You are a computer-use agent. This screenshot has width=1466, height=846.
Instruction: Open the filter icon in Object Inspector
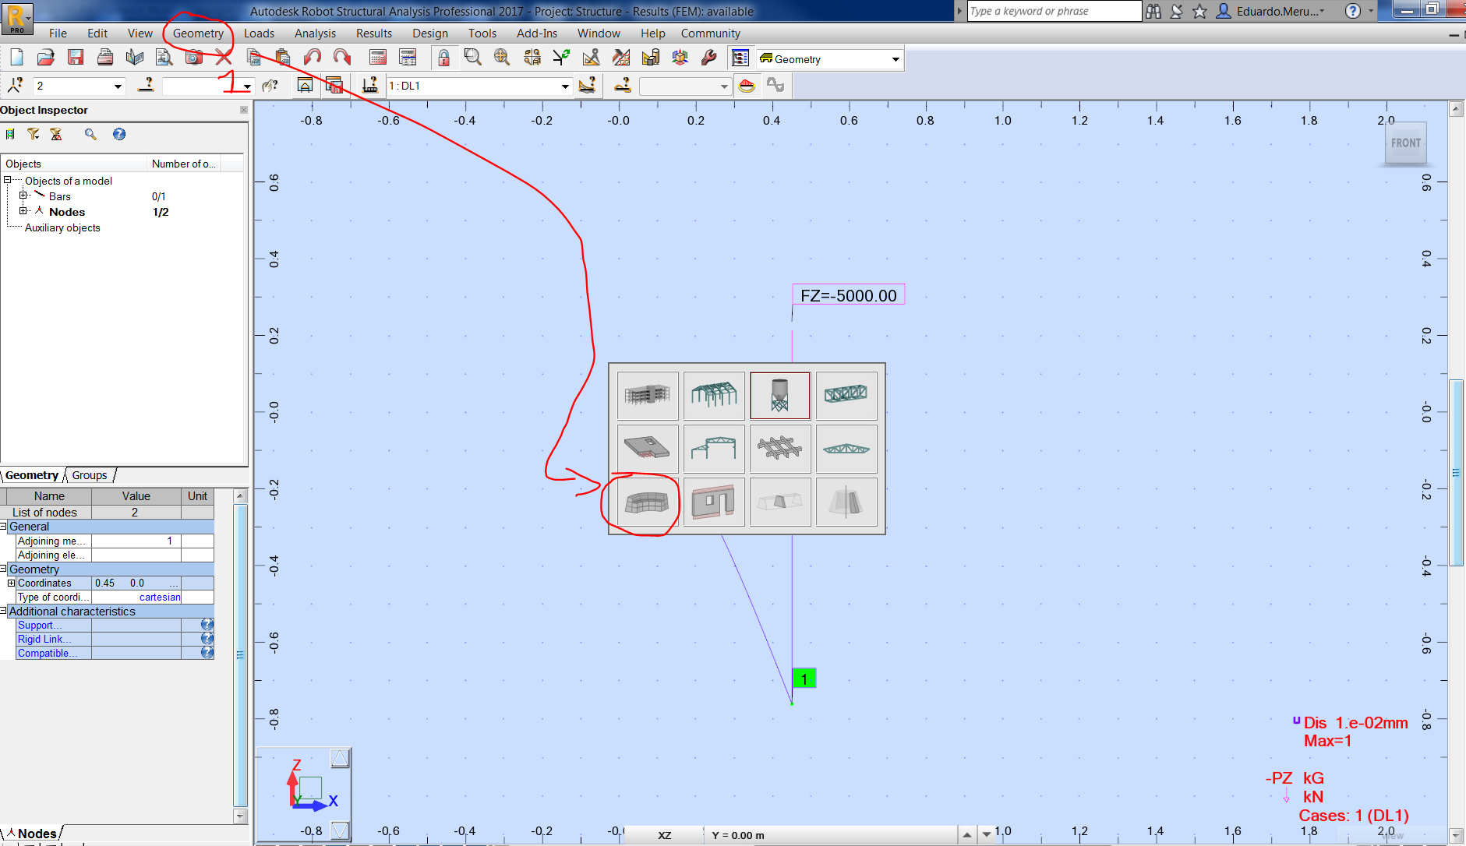[x=34, y=134]
